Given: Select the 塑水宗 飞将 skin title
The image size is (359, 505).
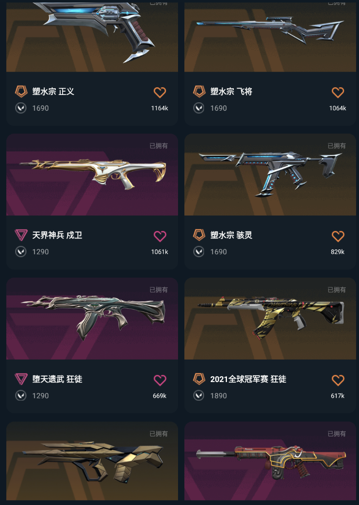Looking at the screenshot, I should (231, 92).
